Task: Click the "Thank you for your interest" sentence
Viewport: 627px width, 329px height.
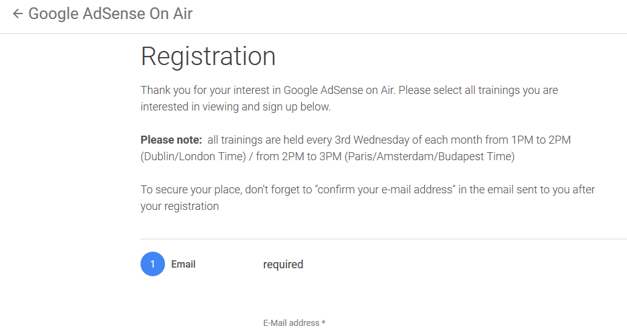Action: click(x=202, y=90)
